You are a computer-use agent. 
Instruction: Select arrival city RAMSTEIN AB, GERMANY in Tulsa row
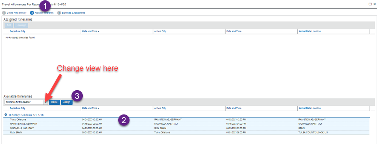click(168, 119)
